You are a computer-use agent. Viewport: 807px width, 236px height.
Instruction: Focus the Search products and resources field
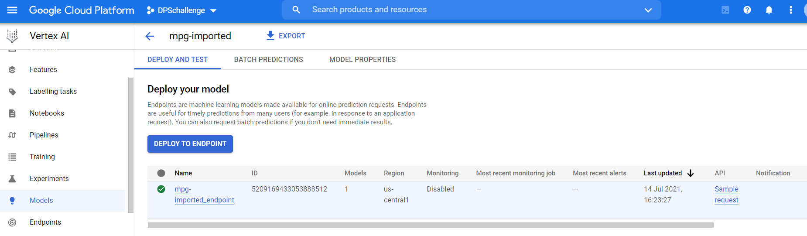pos(471,10)
